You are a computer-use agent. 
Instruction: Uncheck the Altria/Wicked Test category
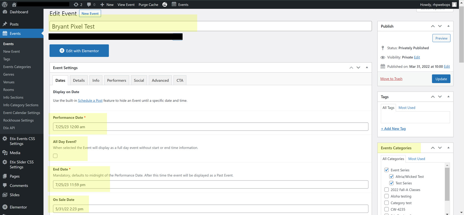pyautogui.click(x=391, y=177)
